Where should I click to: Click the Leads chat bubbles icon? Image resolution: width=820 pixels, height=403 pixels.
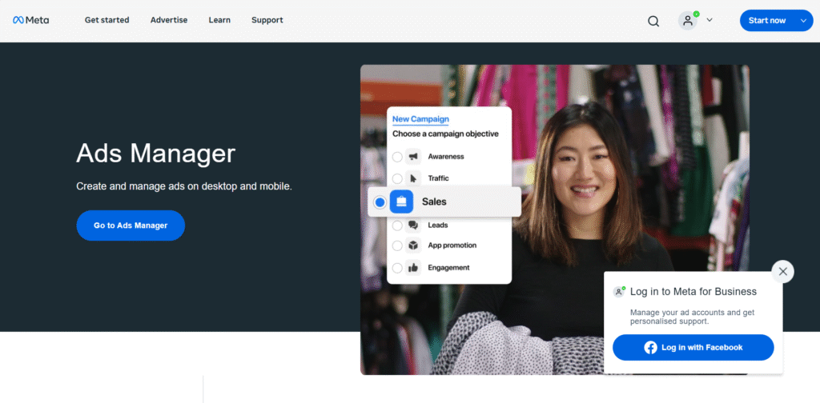tap(413, 225)
